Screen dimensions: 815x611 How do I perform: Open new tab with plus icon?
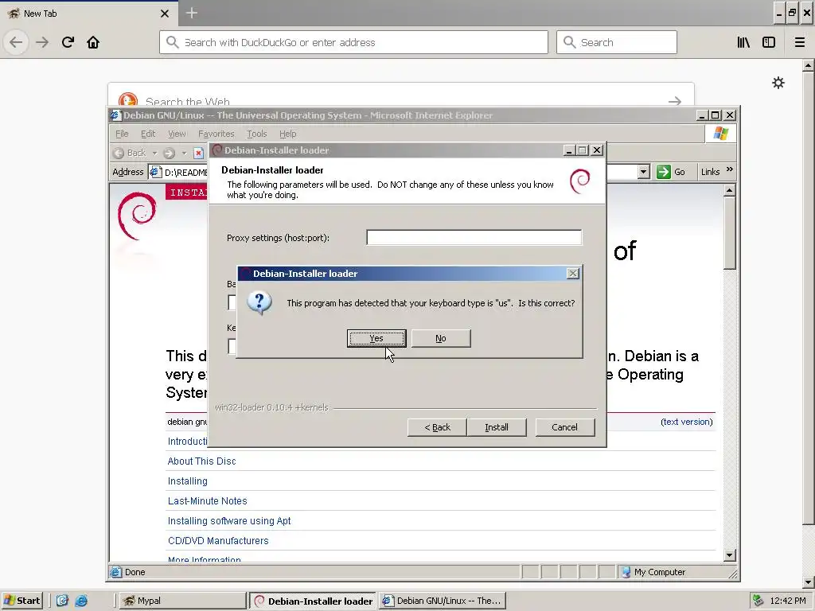[x=192, y=13]
